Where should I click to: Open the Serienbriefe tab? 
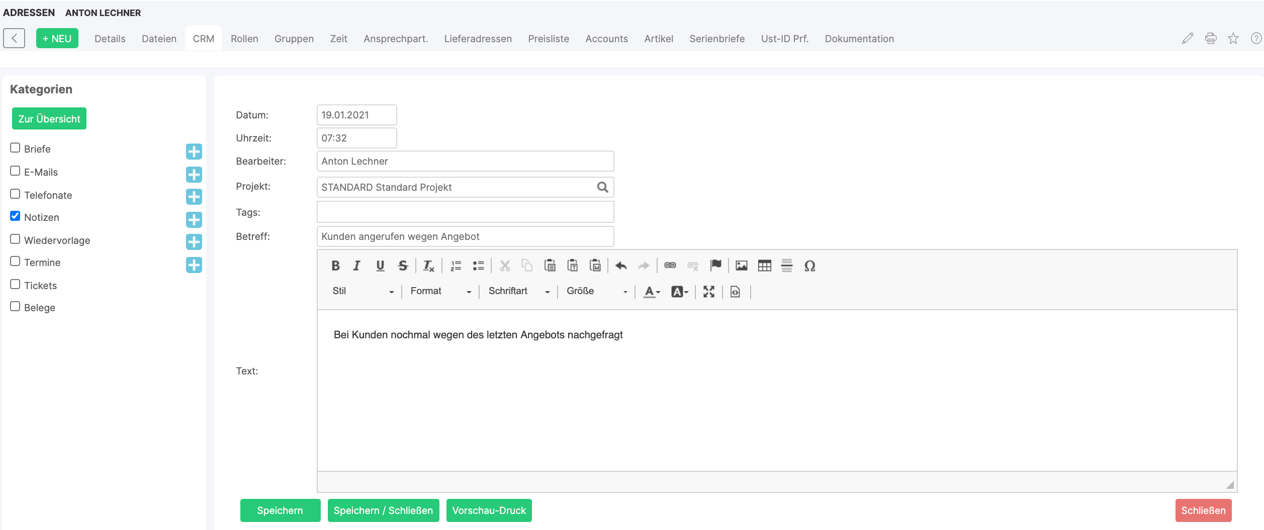coord(717,39)
